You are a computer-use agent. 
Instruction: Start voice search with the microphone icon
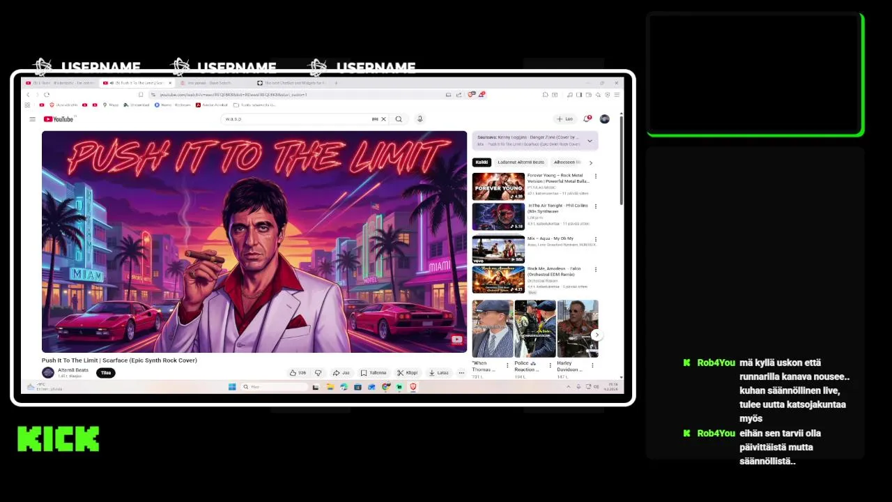(x=420, y=119)
